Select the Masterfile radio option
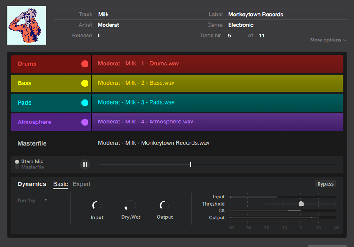The width and height of the screenshot is (354, 247). [17, 167]
